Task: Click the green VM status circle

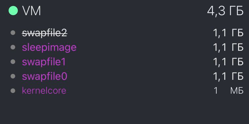Action: (x=13, y=11)
